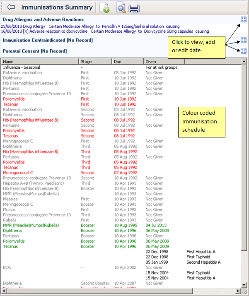Select the BCG immunisation row
This screenshot has width=249, height=296.
click(7, 267)
